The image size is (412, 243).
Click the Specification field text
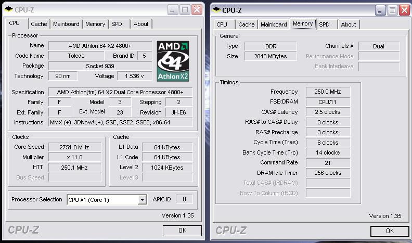coord(120,92)
